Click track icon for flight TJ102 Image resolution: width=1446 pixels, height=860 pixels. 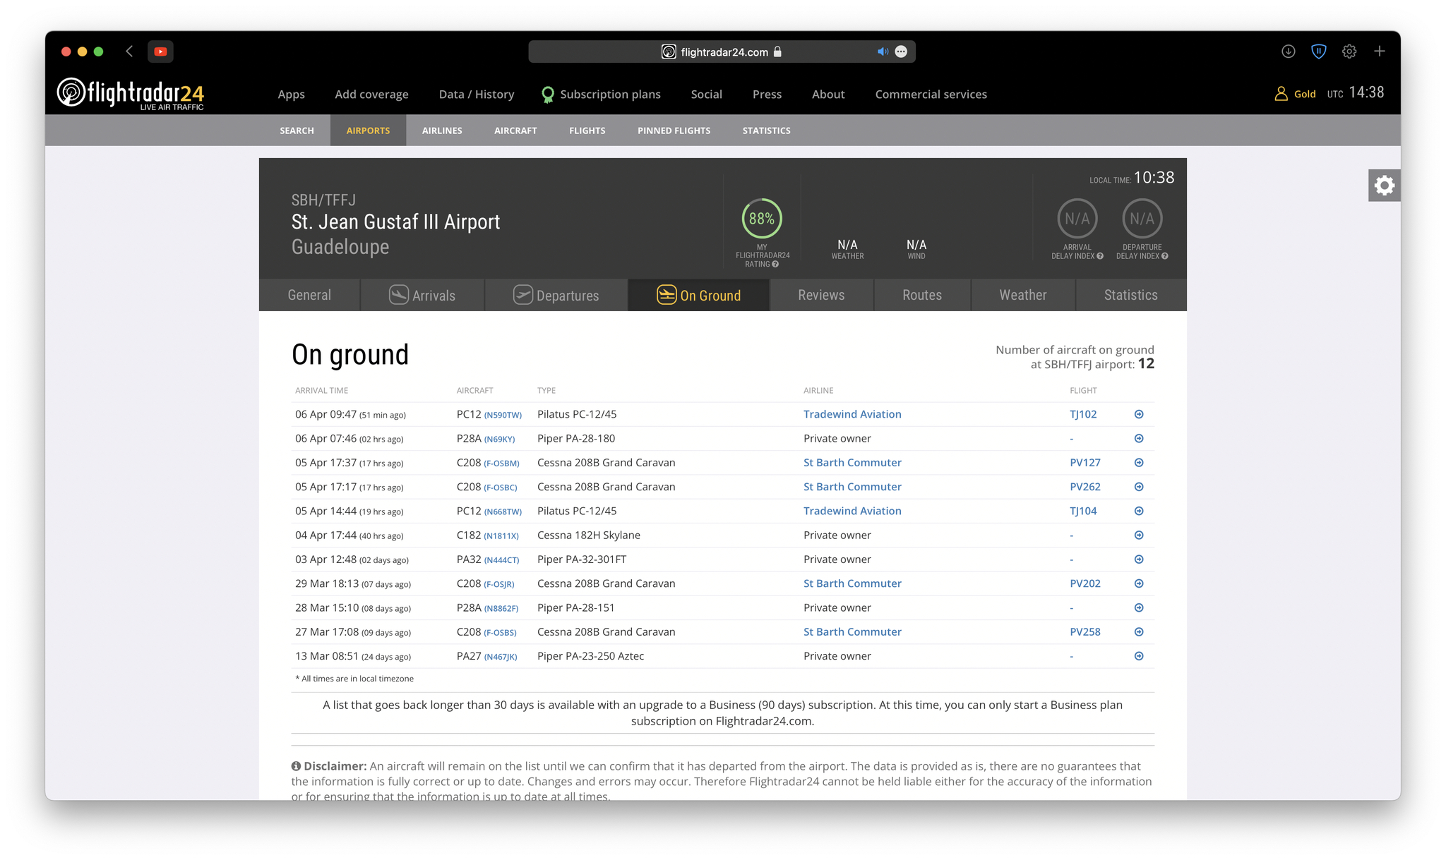pos(1139,415)
